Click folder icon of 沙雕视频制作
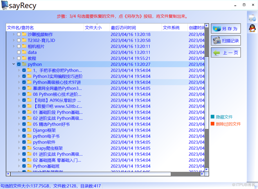The height and width of the screenshot is (189, 258). click(24, 34)
